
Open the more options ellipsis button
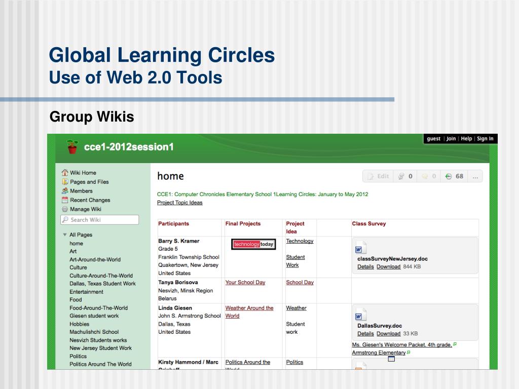click(475, 176)
